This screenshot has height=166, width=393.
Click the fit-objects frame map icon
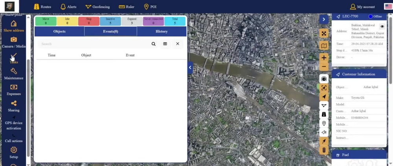tap(324, 88)
